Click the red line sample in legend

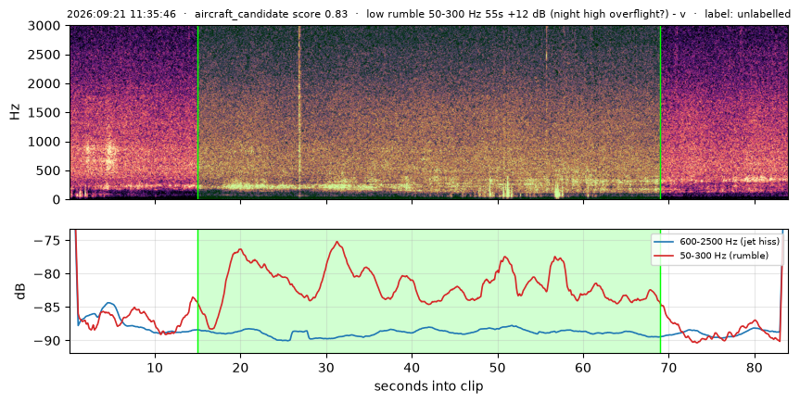(x=665, y=256)
